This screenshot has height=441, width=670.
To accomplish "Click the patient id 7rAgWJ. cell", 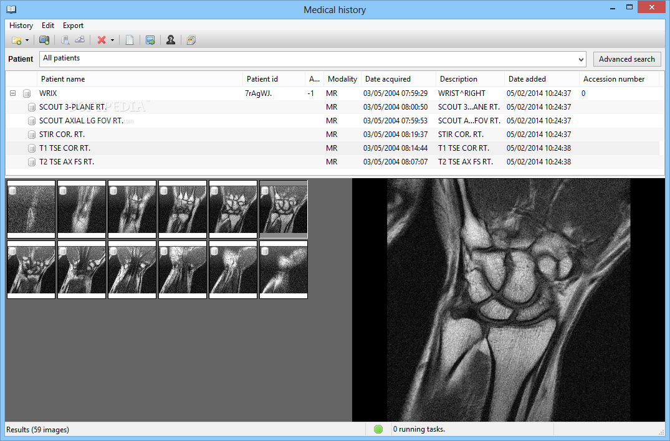I will pyautogui.click(x=258, y=93).
